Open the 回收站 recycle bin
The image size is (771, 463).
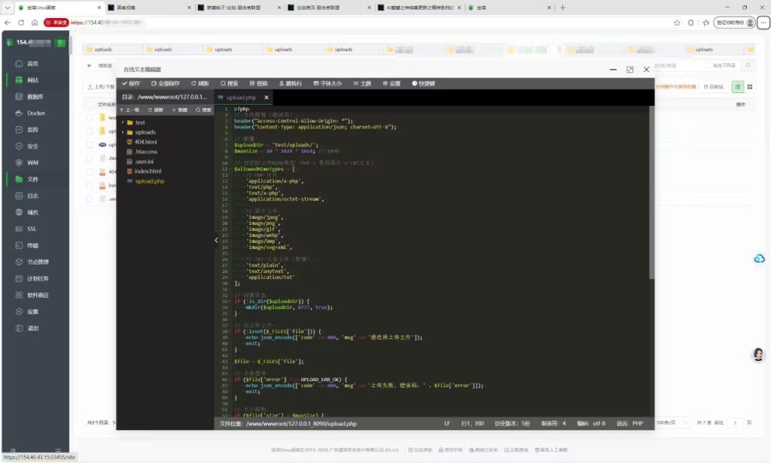[714, 87]
